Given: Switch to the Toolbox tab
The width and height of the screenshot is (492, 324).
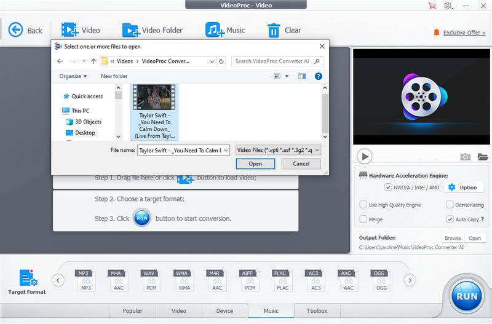Looking at the screenshot, I should tap(317, 311).
